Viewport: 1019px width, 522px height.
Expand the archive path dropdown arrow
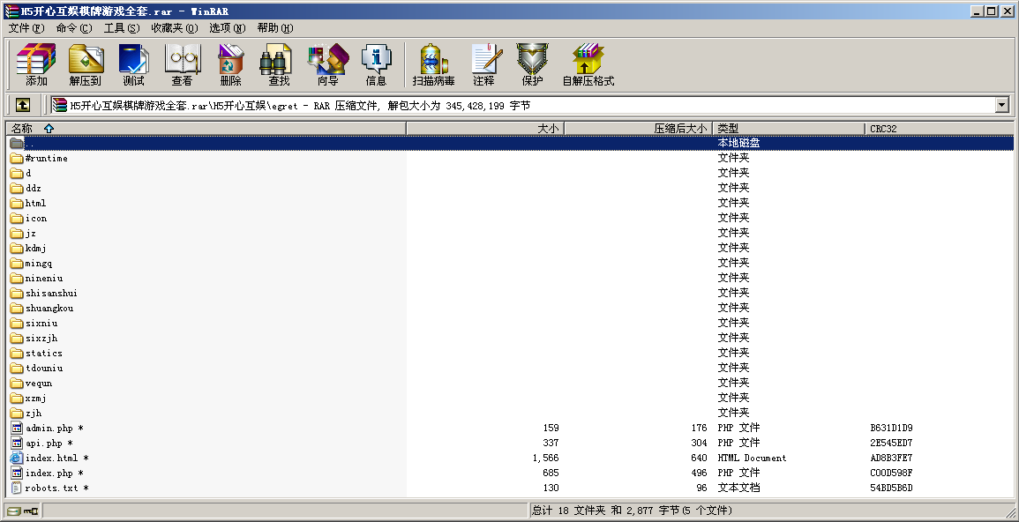coord(1001,105)
